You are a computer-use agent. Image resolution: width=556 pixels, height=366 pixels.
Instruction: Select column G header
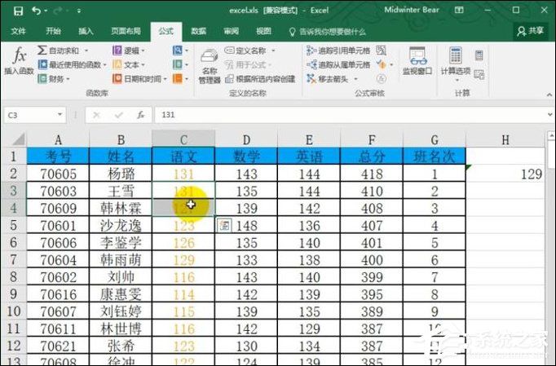click(435, 139)
